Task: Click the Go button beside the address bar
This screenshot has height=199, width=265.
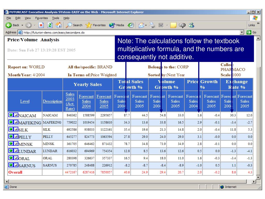Action: tap(251, 32)
